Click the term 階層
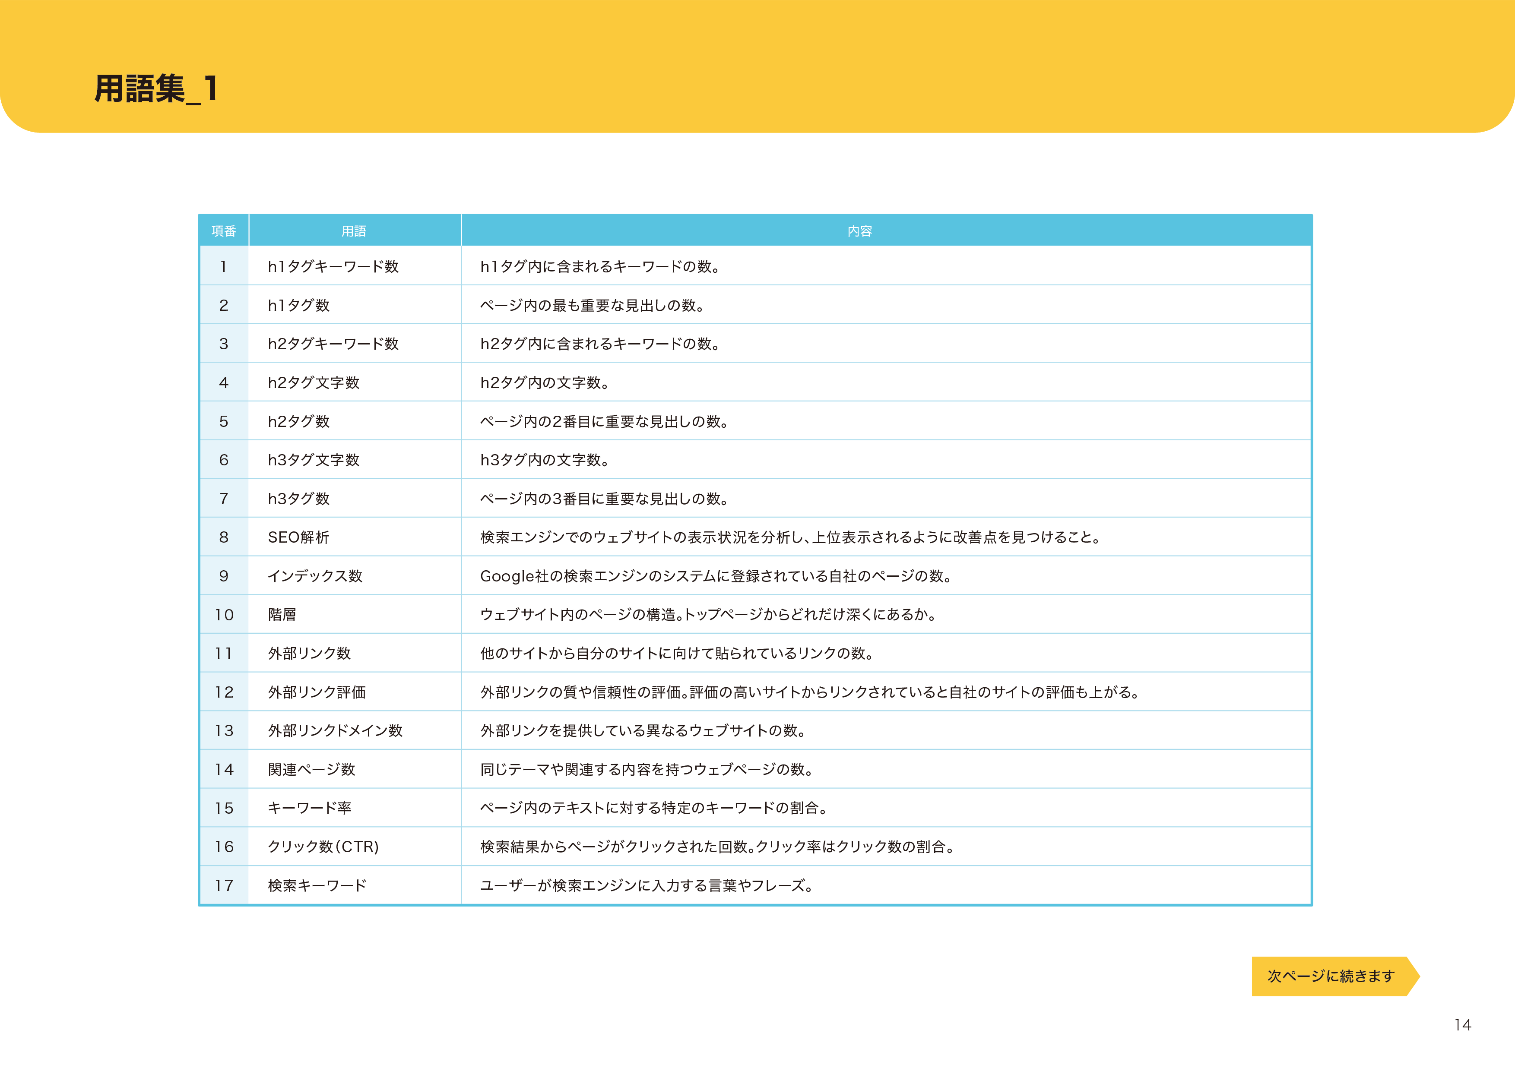 [x=282, y=615]
